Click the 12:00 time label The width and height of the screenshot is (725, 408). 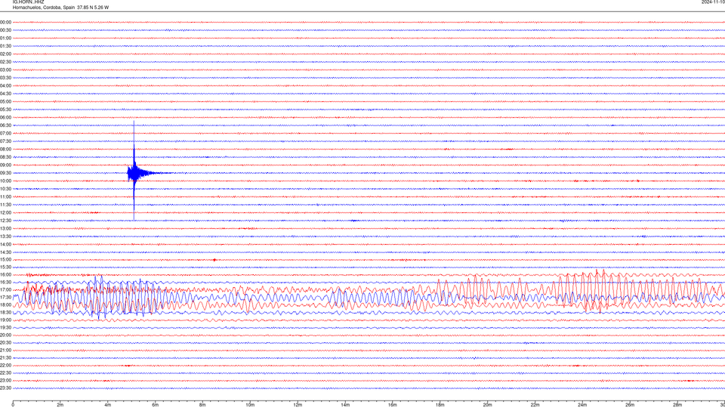pyautogui.click(x=5, y=213)
